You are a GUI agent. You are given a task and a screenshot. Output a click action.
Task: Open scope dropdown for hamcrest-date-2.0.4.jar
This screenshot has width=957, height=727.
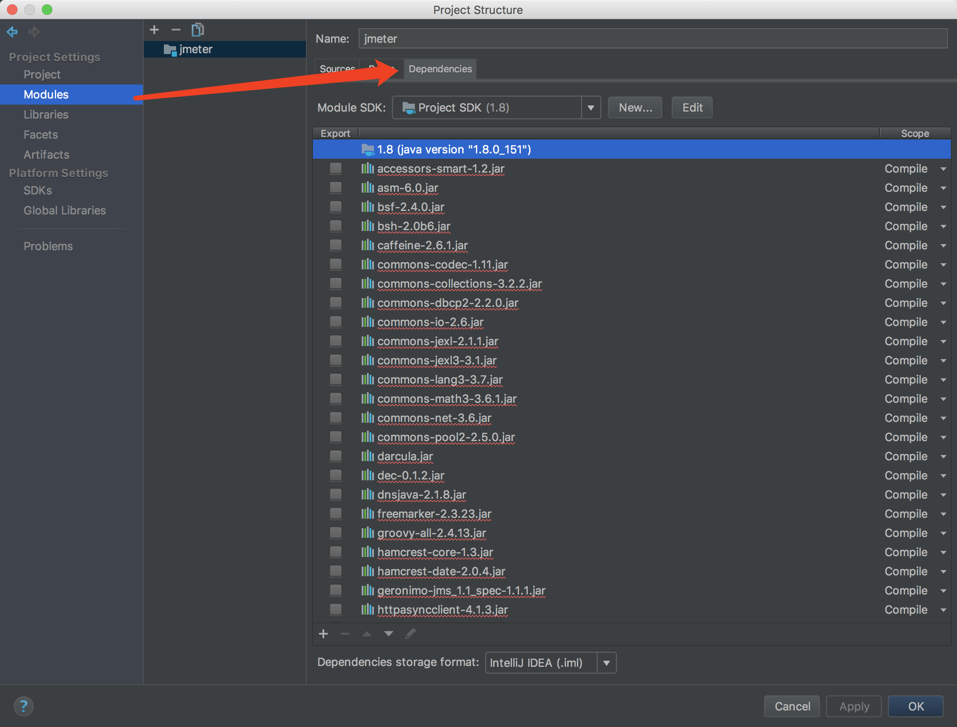(x=943, y=572)
